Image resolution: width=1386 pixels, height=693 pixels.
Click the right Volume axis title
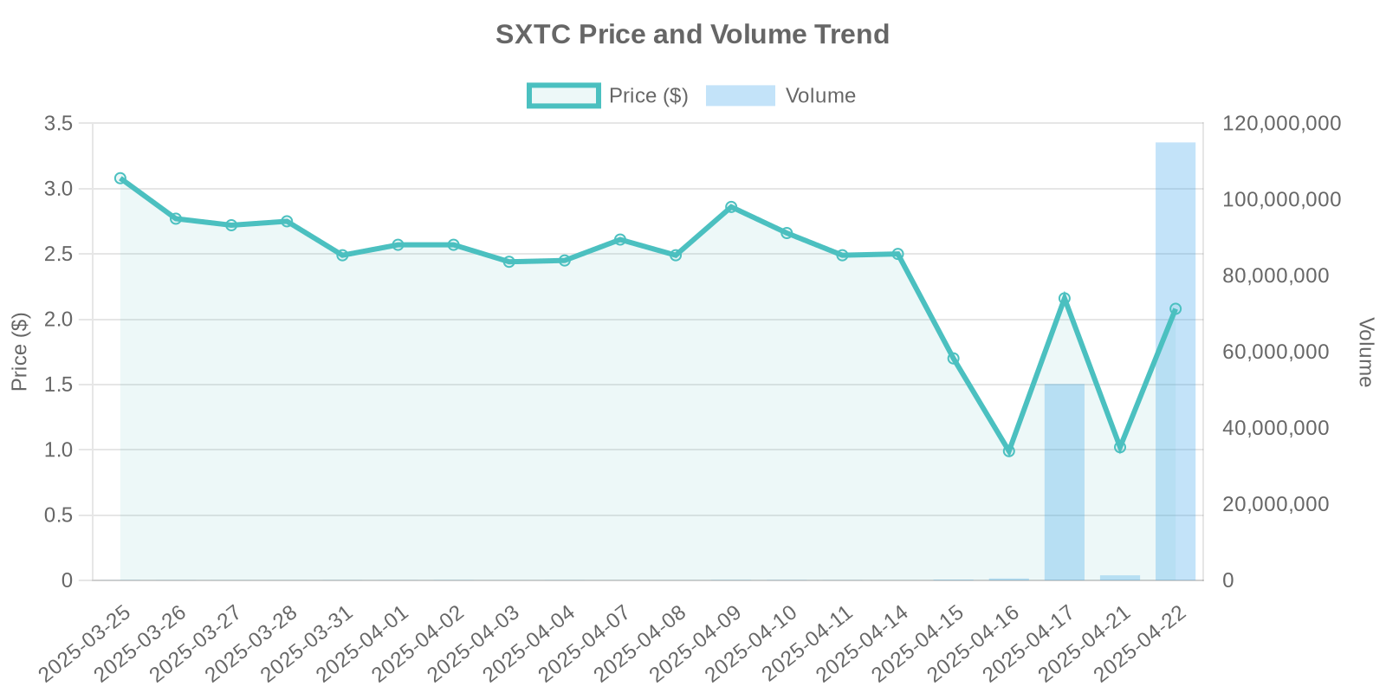(1365, 352)
